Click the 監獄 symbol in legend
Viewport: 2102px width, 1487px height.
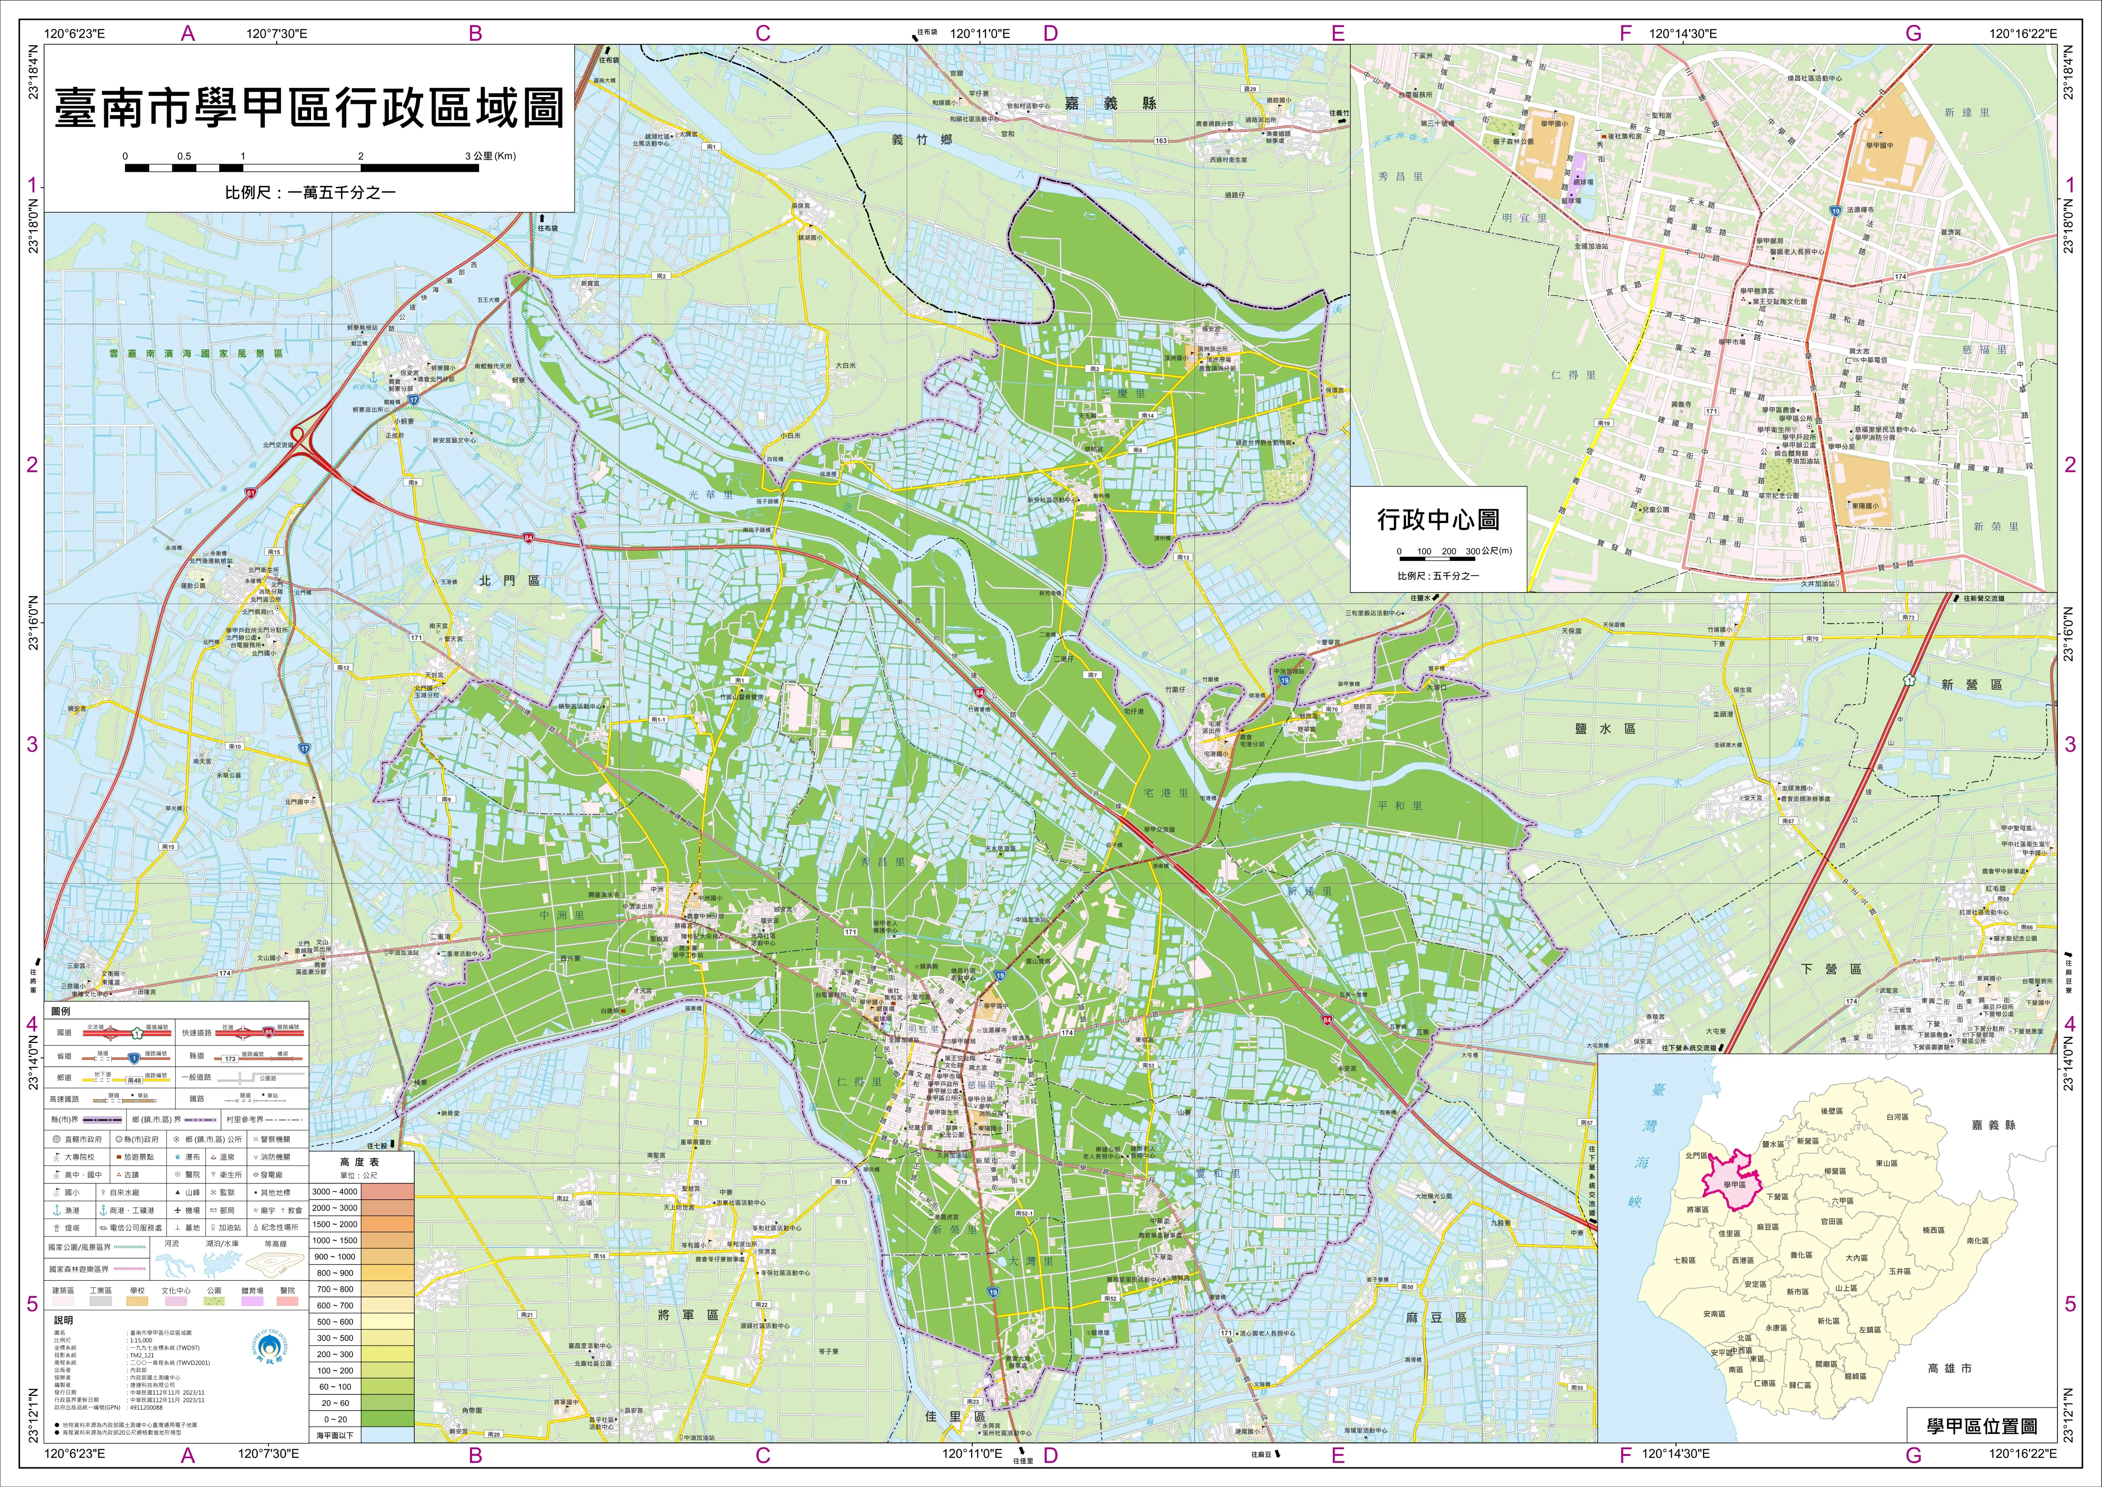(x=213, y=1192)
